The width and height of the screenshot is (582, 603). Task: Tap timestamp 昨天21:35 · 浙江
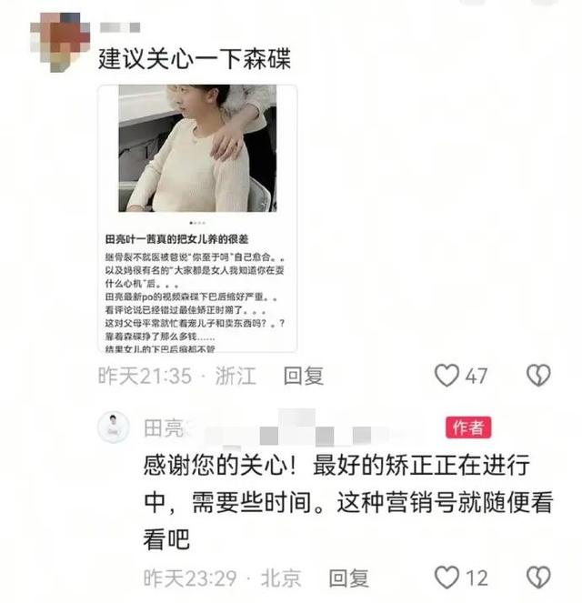(x=176, y=376)
